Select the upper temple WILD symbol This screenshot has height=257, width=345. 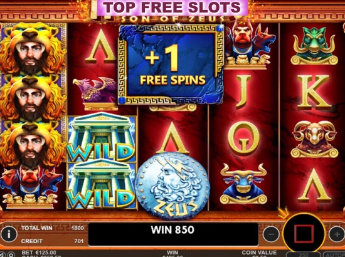[102, 137]
